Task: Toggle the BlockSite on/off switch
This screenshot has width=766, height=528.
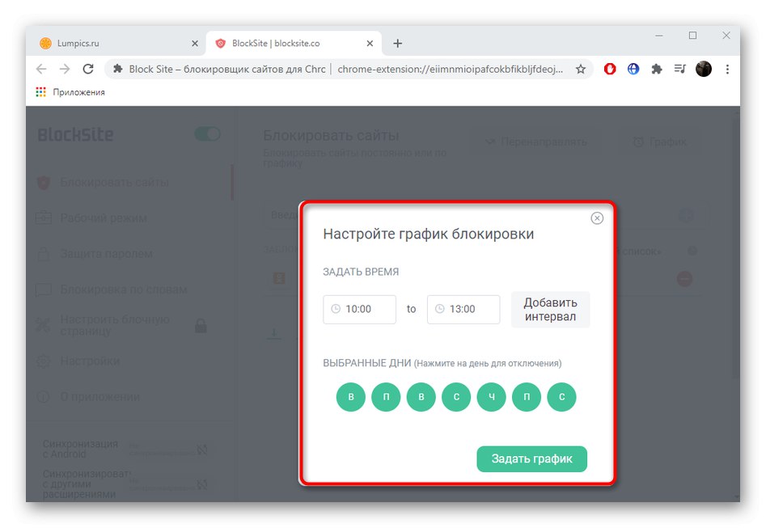Action: pos(207,134)
